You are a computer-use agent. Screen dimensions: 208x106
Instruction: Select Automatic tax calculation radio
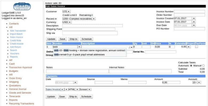point(191,65)
